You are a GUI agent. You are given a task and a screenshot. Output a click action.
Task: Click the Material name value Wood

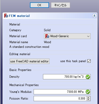tap(47, 42)
